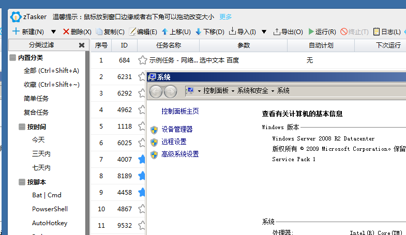Open 高级系统设置 link

click(180, 154)
